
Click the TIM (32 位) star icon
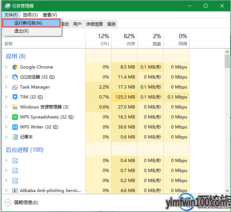click(x=15, y=97)
